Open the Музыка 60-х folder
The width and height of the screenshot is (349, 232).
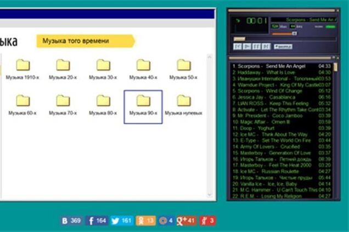(22, 105)
